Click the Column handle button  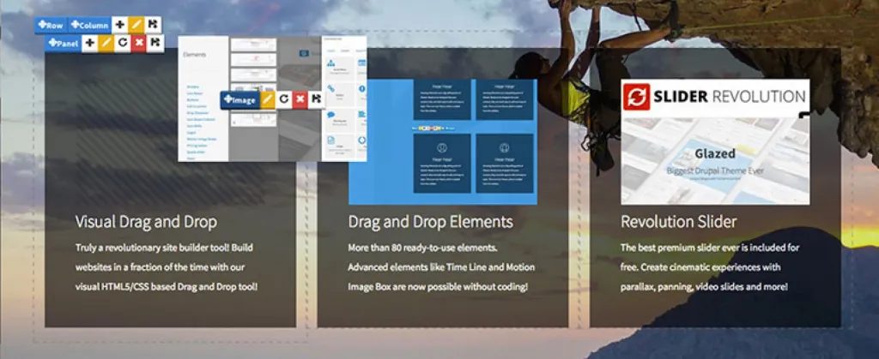[89, 26]
